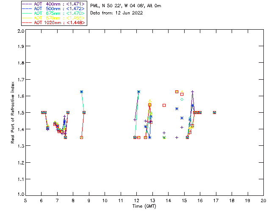The width and height of the screenshot is (271, 217).
Task: Click the y-axis tick label 1.0
Action: click(21, 194)
